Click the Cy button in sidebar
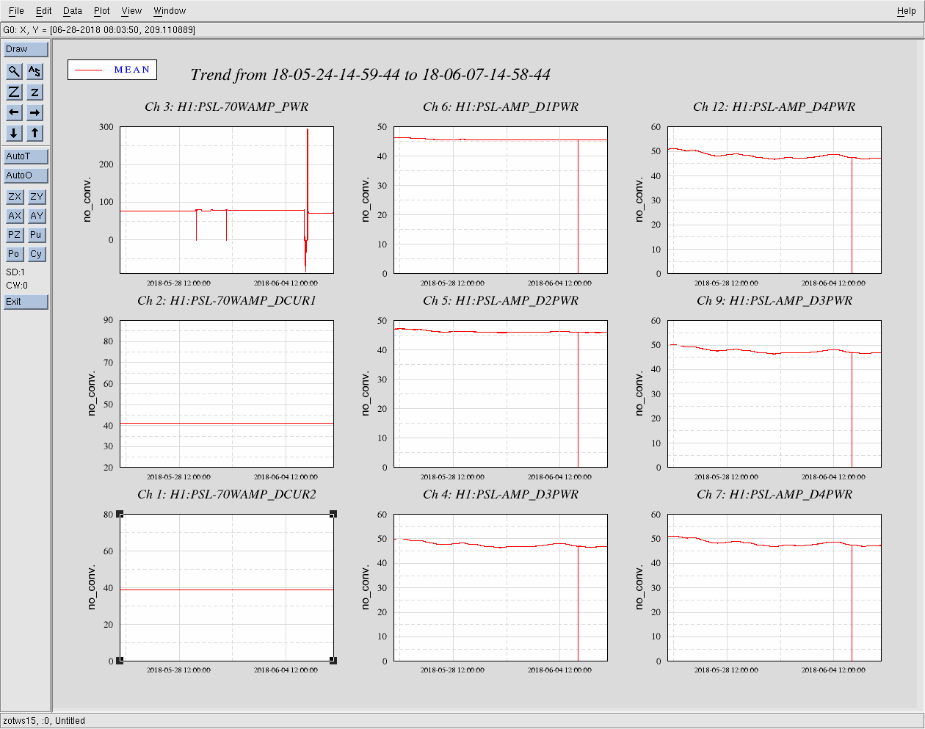This screenshot has width=925, height=729. [x=36, y=254]
